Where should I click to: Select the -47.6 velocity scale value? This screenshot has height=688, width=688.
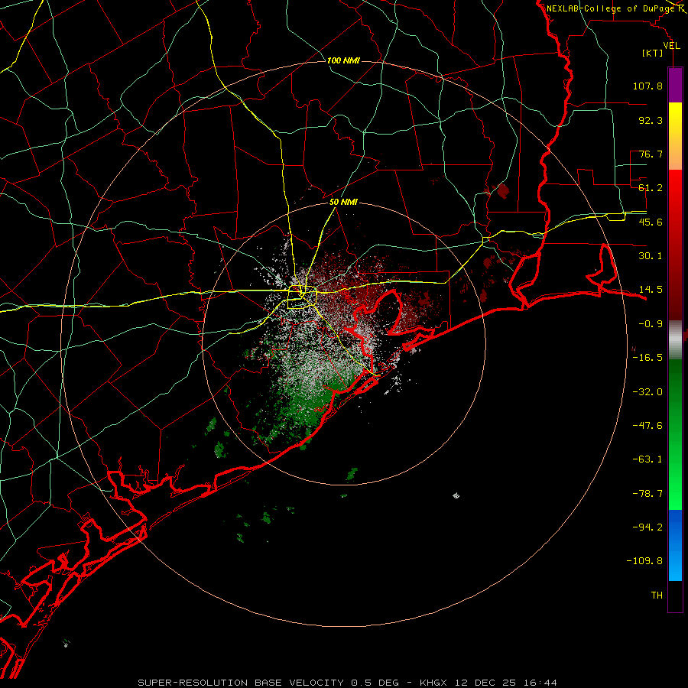647,426
